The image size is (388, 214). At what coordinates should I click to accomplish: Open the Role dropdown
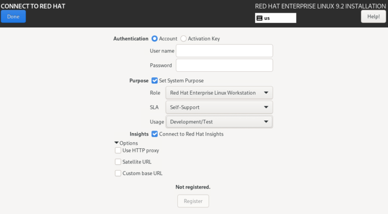(219, 93)
